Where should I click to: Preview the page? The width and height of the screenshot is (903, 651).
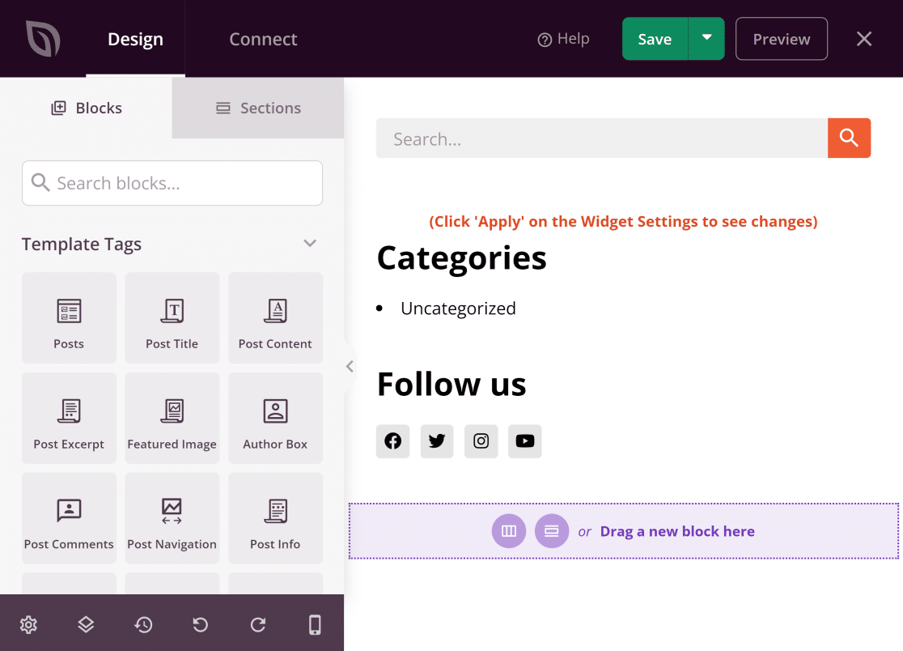780,38
